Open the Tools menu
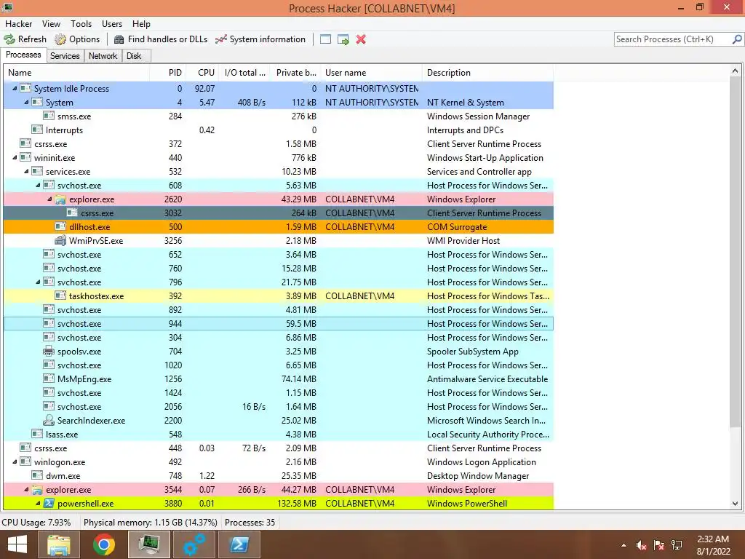This screenshot has width=745, height=559. point(81,24)
